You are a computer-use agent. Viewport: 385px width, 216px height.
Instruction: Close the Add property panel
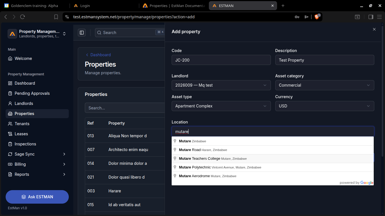(374, 29)
